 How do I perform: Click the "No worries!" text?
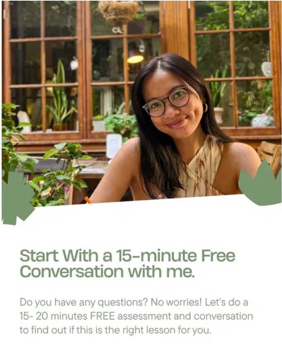point(176,302)
